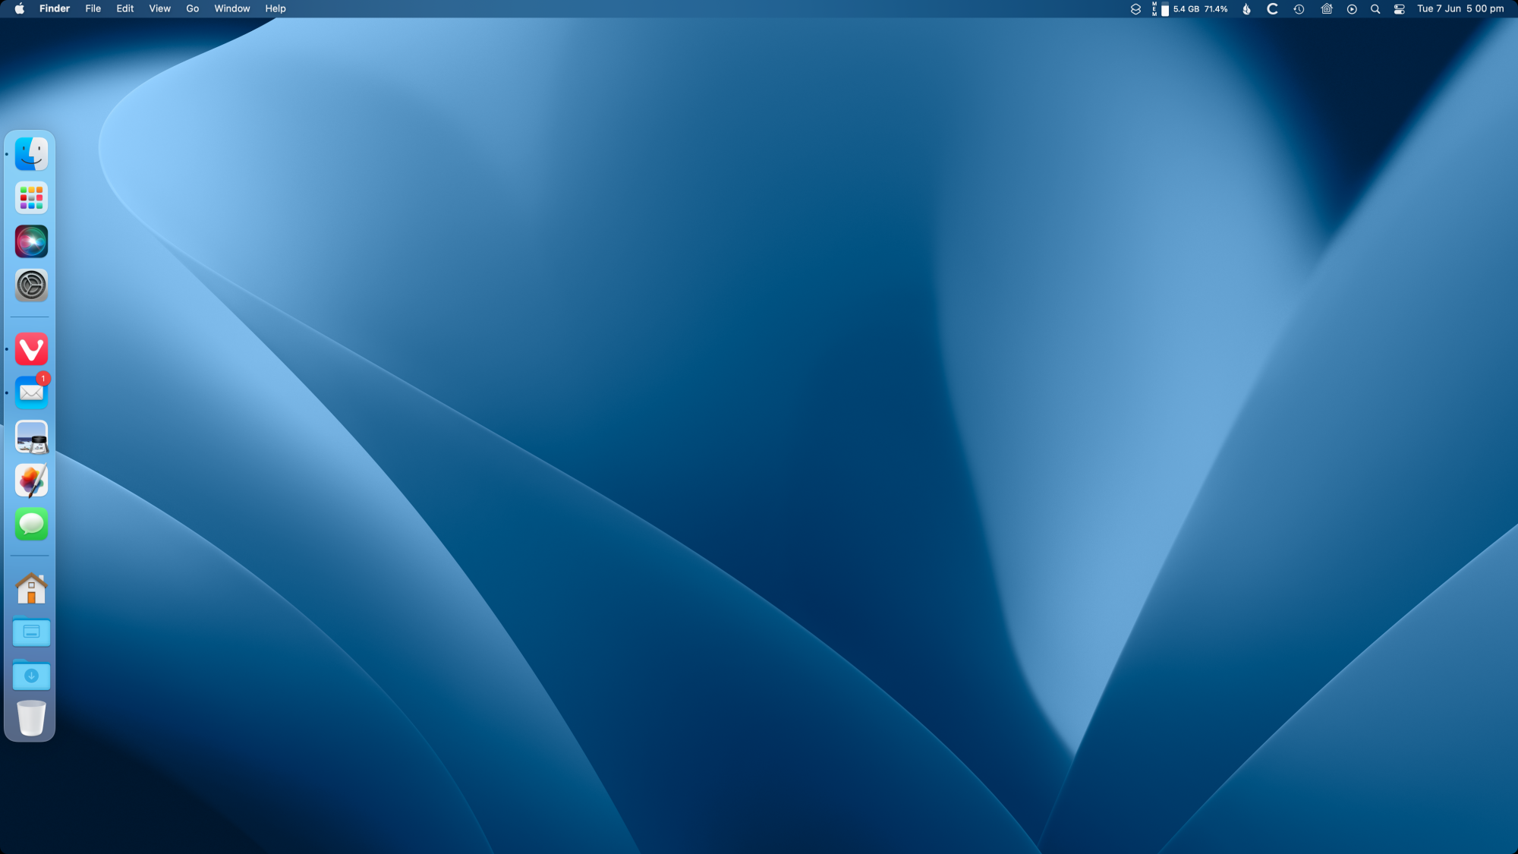The height and width of the screenshot is (854, 1518).
Task: Expand the Downloads folder stack
Action: [31, 676]
